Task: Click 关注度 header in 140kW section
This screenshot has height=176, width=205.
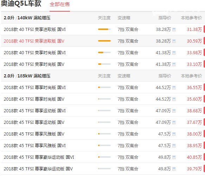Action: [104, 18]
